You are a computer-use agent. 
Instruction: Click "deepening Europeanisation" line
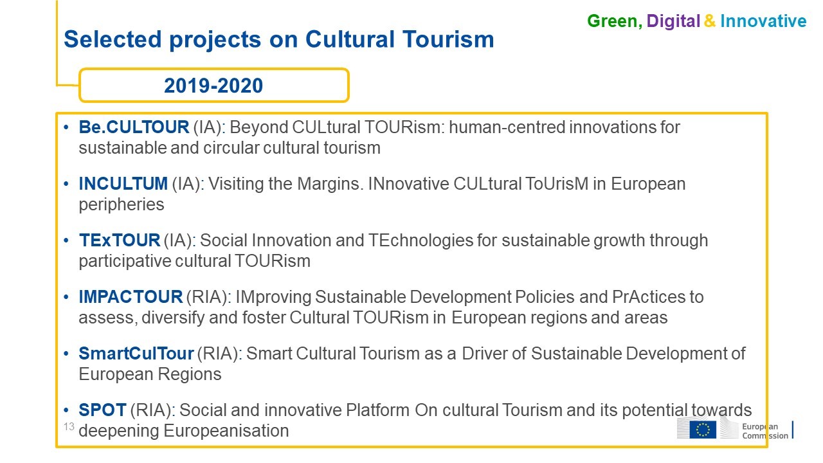pyautogui.click(x=183, y=431)
